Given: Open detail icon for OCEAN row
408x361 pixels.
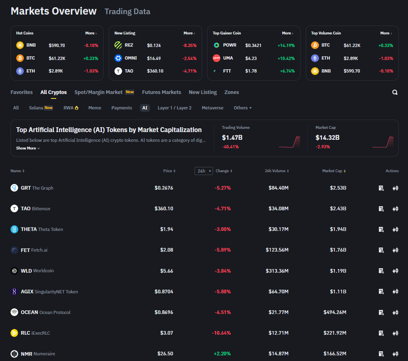Looking at the screenshot, I should pos(381,312).
